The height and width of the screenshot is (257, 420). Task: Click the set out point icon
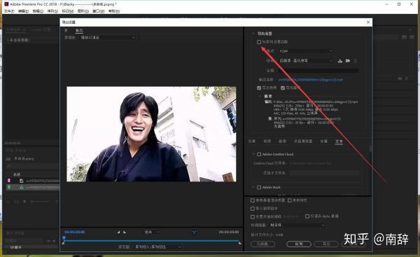[125, 232]
